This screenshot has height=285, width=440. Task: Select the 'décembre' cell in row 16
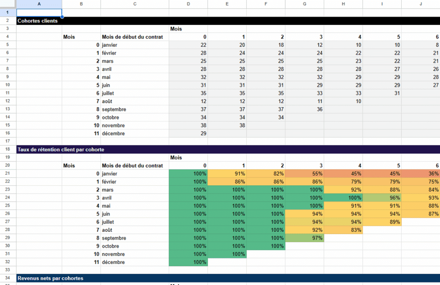[x=134, y=133]
